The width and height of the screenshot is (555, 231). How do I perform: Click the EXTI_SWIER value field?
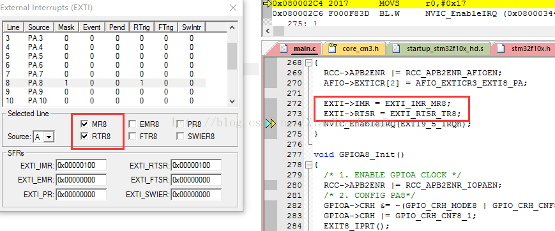click(x=196, y=194)
